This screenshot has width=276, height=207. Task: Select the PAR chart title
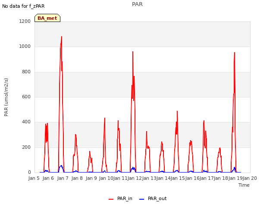(x=137, y=4)
